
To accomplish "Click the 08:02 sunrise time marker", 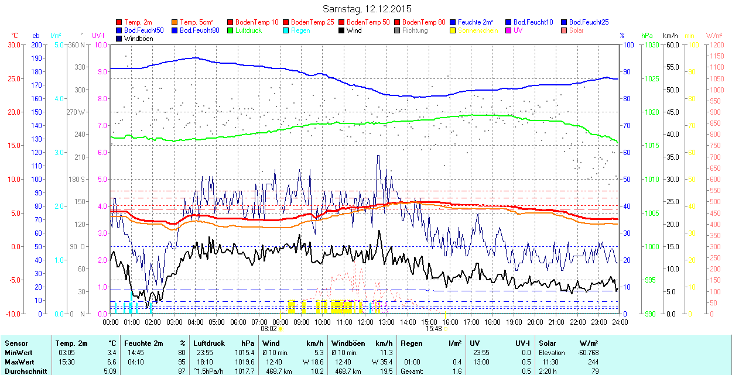I will pyautogui.click(x=276, y=329).
